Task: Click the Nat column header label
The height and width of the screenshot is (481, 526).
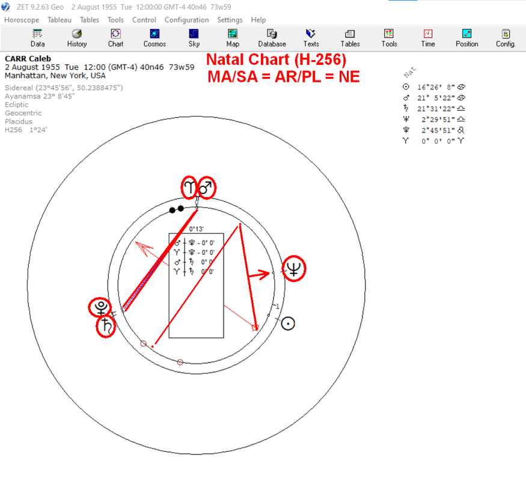Action: click(x=409, y=72)
